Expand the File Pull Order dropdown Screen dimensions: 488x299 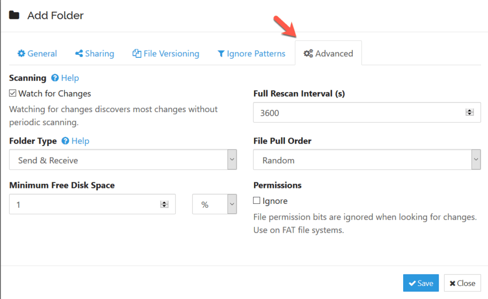tap(367, 160)
